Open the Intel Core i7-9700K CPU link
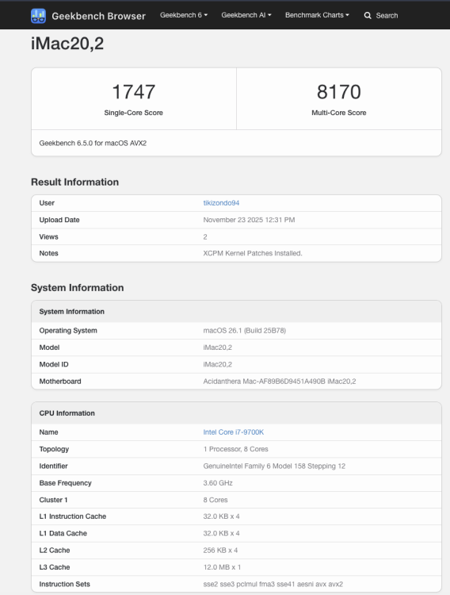This screenshot has width=450, height=595. coord(234,432)
